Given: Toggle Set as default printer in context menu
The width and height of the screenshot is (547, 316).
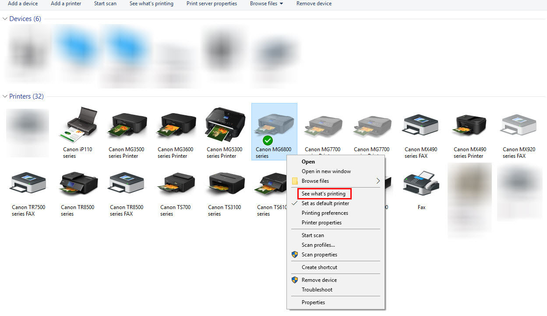Looking at the screenshot, I should 325,203.
